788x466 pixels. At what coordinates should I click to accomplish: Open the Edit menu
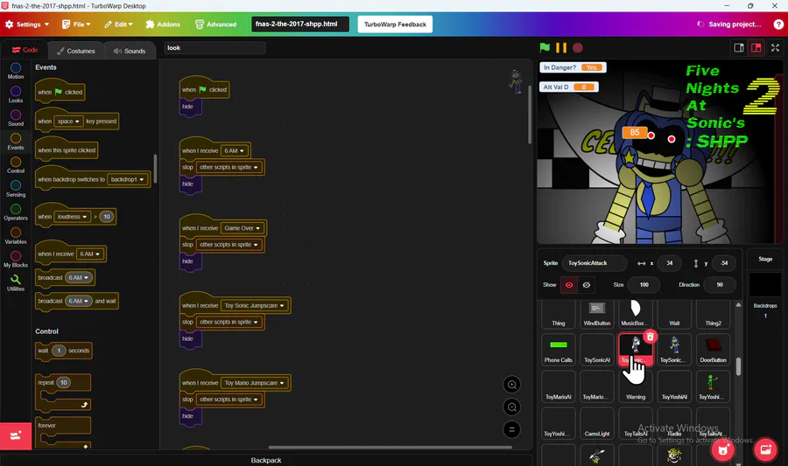(x=118, y=24)
